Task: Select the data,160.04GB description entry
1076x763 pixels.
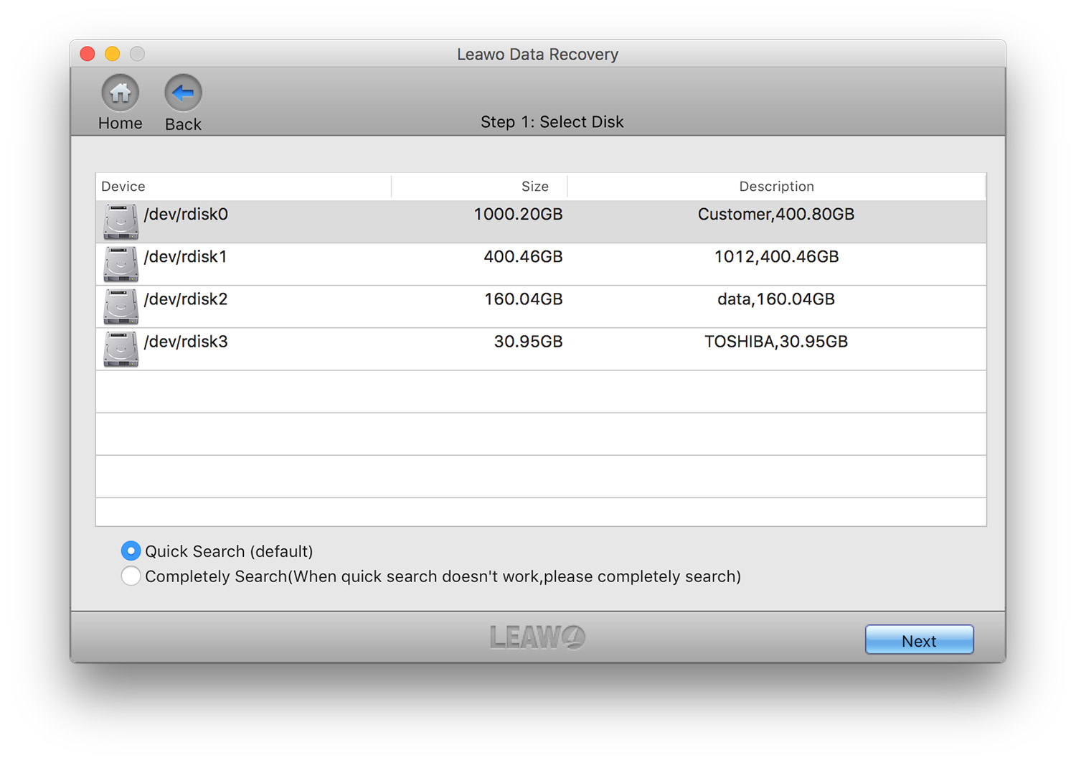Action: tap(775, 299)
